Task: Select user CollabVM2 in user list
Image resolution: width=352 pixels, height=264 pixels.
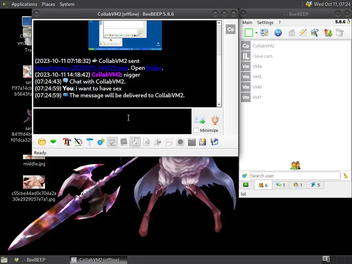Action: (295, 46)
